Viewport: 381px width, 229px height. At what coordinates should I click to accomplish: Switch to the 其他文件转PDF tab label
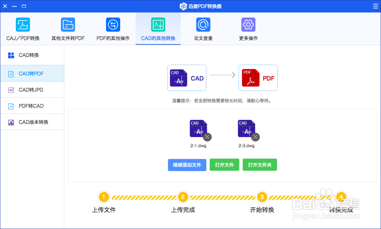point(68,38)
